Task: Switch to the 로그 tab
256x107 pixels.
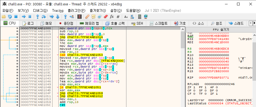Action: (28, 23)
